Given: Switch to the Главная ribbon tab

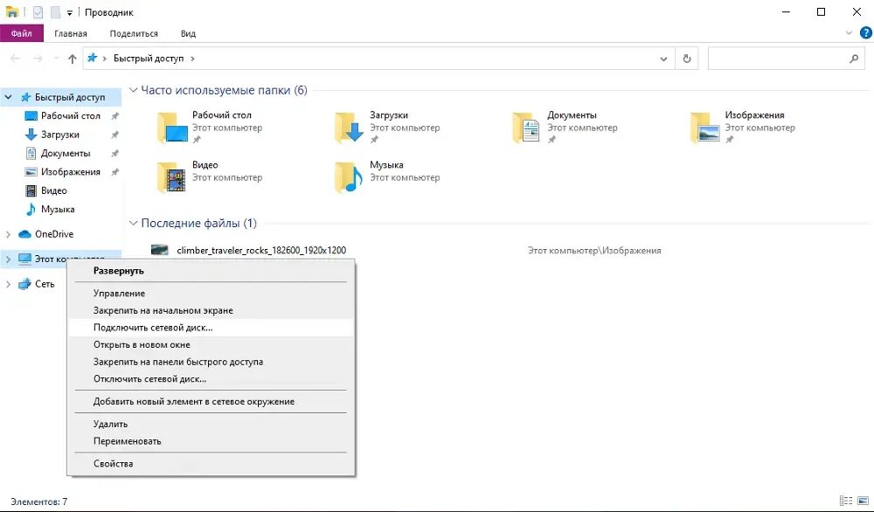Looking at the screenshot, I should (70, 33).
